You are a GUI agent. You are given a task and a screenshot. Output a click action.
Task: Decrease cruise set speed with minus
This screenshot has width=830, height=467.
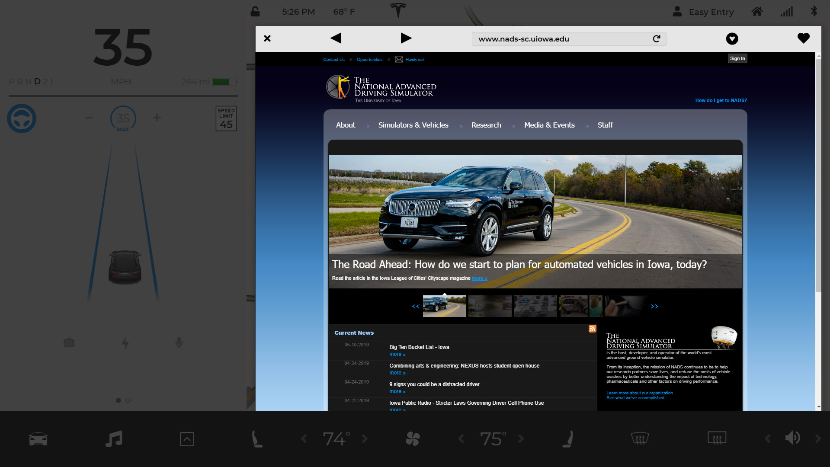[89, 118]
